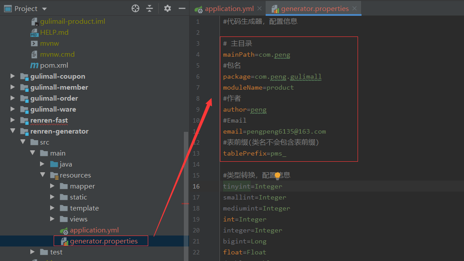Screen dimensions: 464x261
Task: Place cursor on tablePrefix=pms_ line
Action: coord(255,153)
